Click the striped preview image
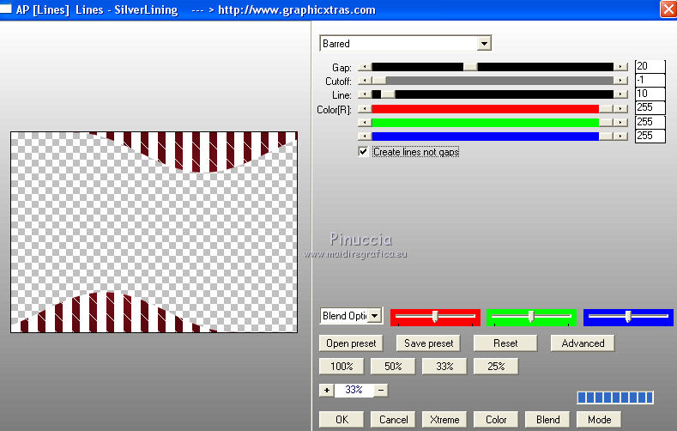 (154, 233)
